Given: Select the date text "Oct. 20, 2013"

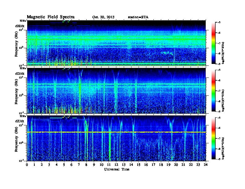Looking at the screenshot, I should (x=103, y=17).
